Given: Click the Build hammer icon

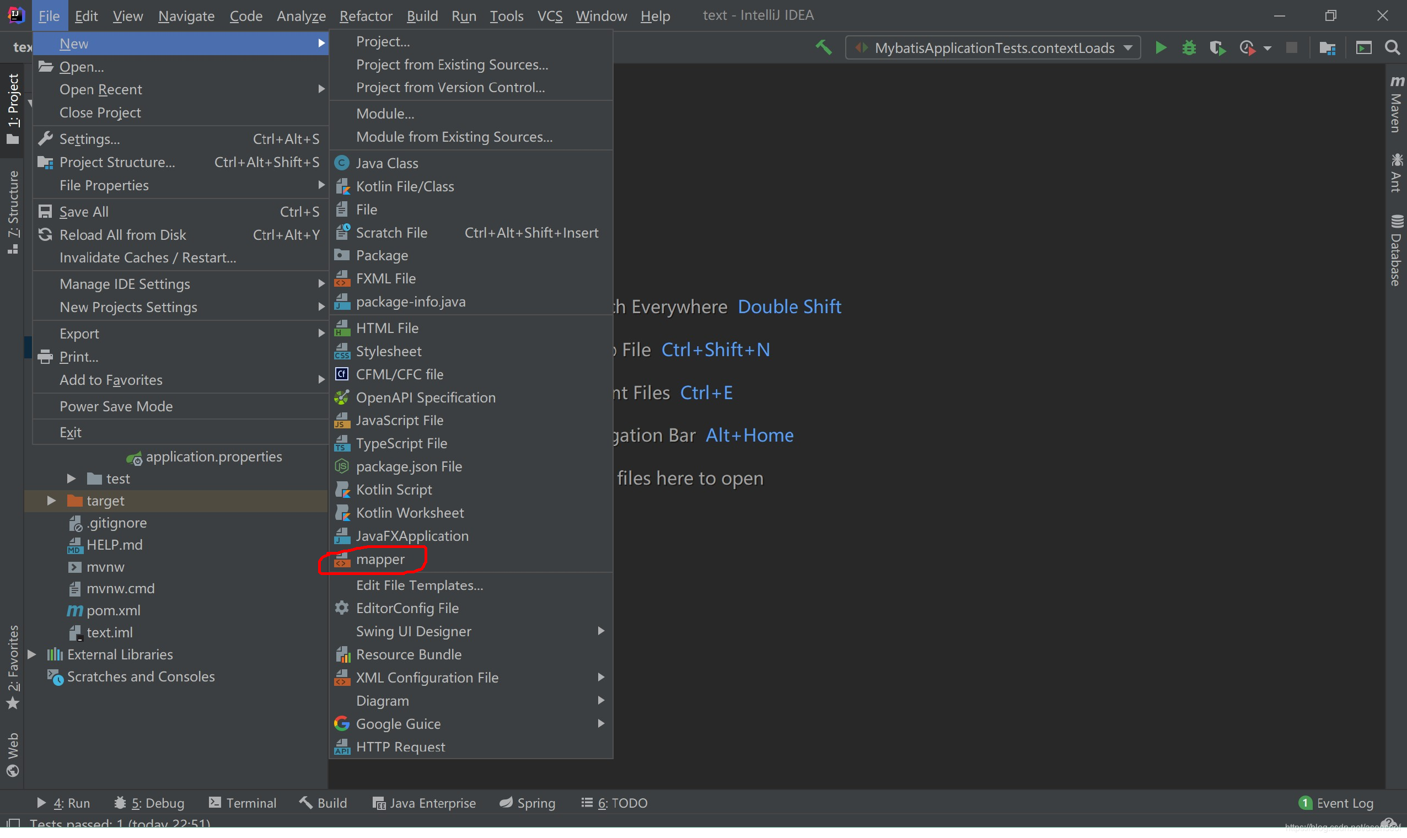Looking at the screenshot, I should [823, 48].
